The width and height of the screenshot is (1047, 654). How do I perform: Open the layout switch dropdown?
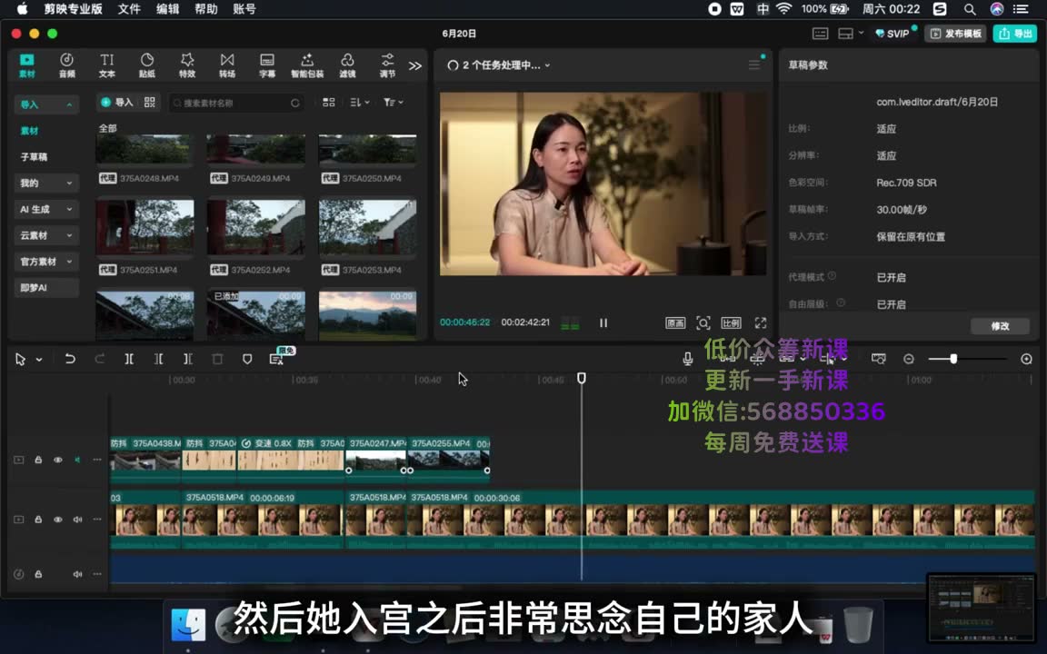tap(850, 34)
